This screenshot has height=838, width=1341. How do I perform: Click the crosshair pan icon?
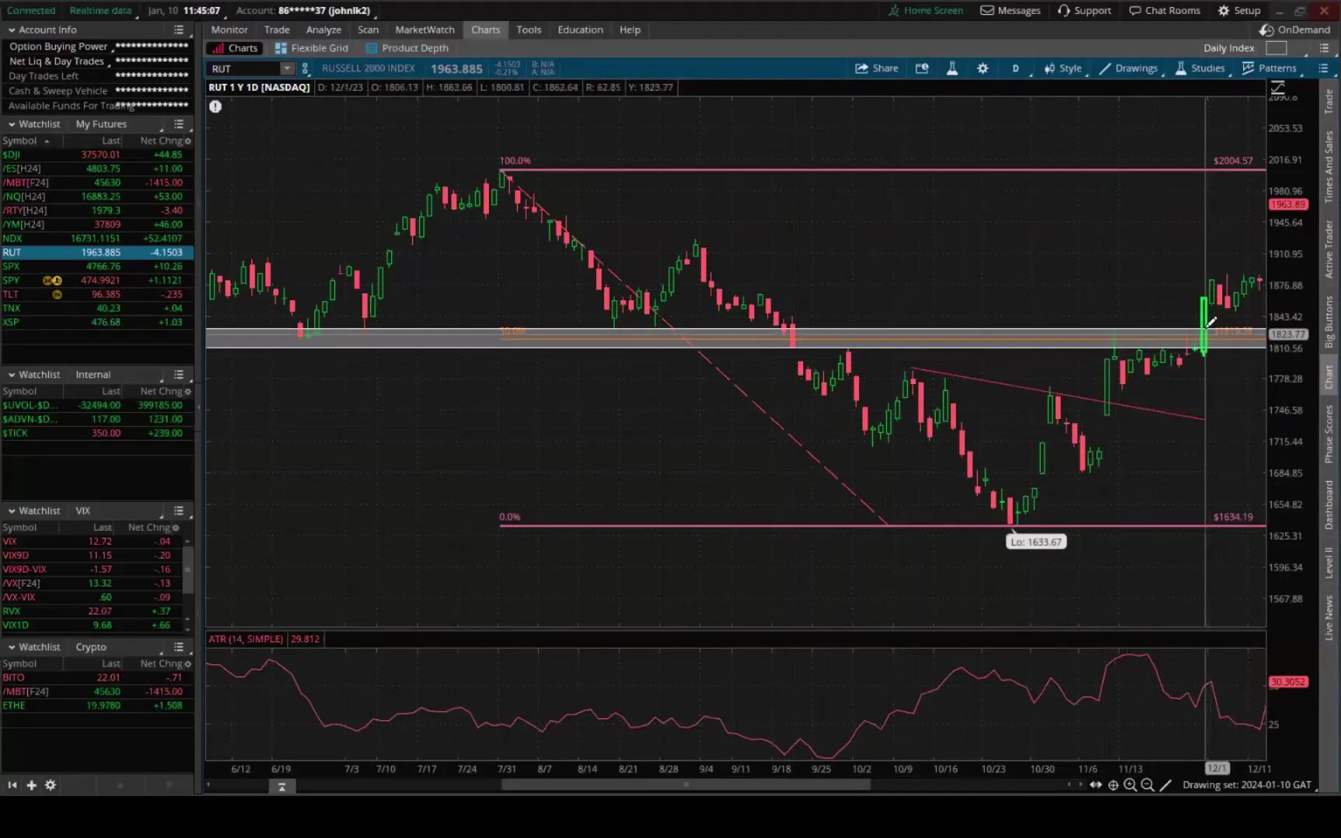tap(1113, 785)
